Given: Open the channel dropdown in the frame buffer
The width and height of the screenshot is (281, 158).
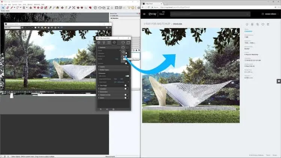Looking at the screenshot, I should click(12, 28).
